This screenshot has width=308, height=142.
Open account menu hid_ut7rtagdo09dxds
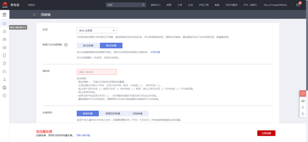(276, 5)
